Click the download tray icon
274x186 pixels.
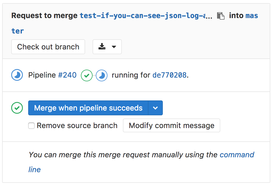point(102,47)
